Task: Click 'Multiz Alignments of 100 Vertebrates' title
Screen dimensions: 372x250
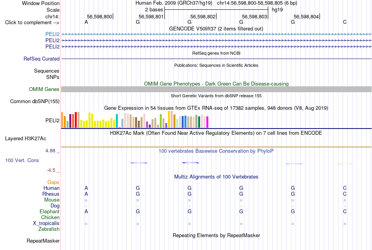Action: pyautogui.click(x=216, y=177)
